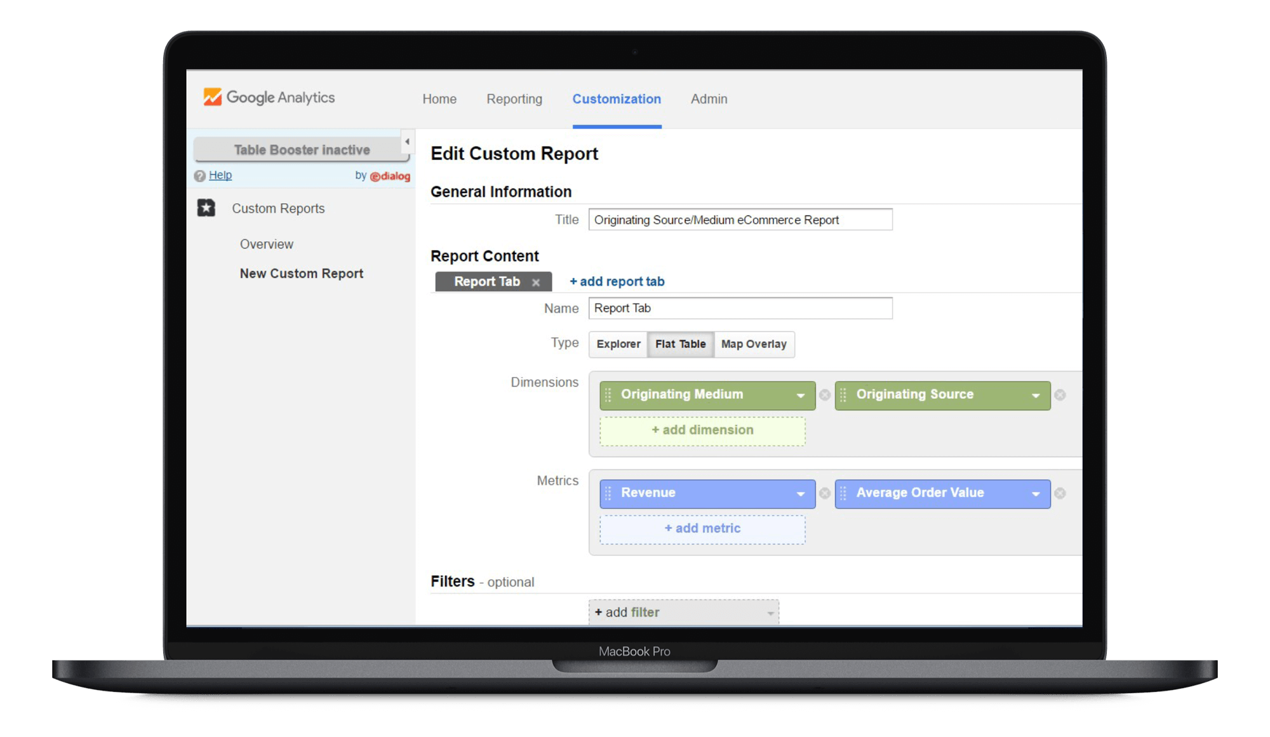The width and height of the screenshot is (1270, 737).
Task: Remove Average Order Value metric via x icon
Action: 1060,493
